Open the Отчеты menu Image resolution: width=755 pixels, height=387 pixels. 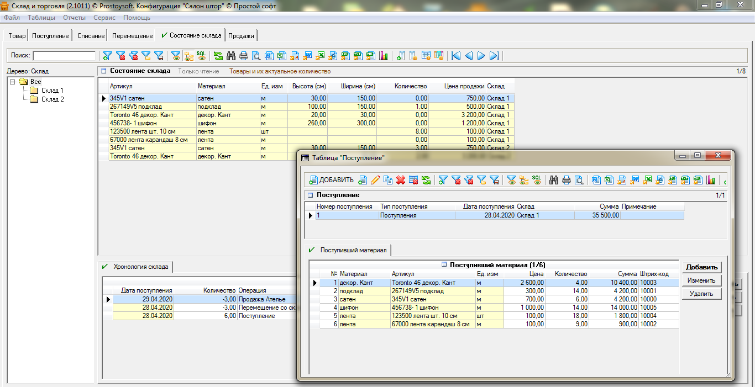(74, 18)
